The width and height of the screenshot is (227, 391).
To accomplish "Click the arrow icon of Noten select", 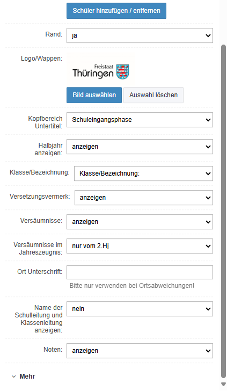I will click(x=208, y=351).
